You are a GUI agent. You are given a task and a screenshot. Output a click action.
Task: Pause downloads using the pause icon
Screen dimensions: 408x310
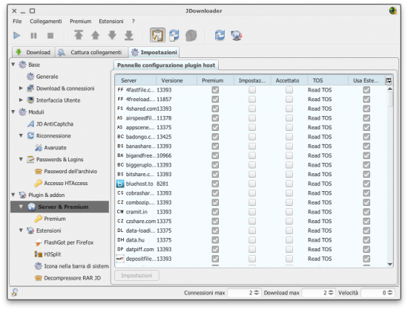click(33, 35)
